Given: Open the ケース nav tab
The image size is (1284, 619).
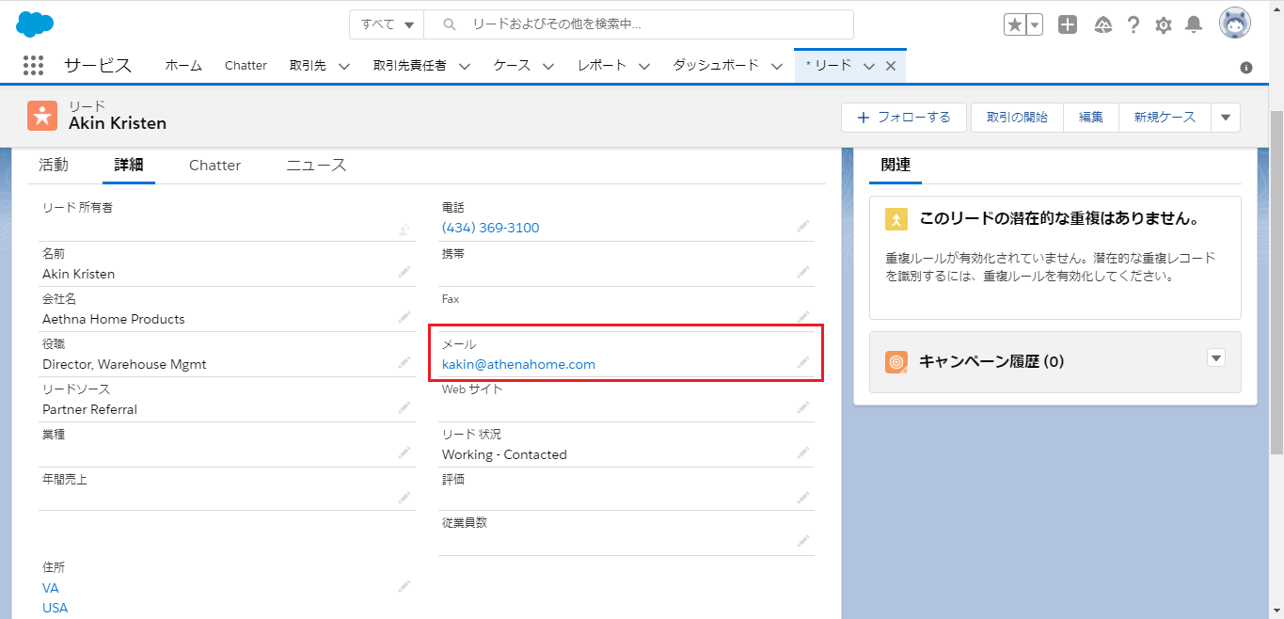Looking at the screenshot, I should coord(513,65).
